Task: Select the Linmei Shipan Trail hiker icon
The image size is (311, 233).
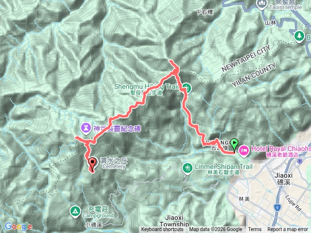Action: pyautogui.click(x=187, y=168)
